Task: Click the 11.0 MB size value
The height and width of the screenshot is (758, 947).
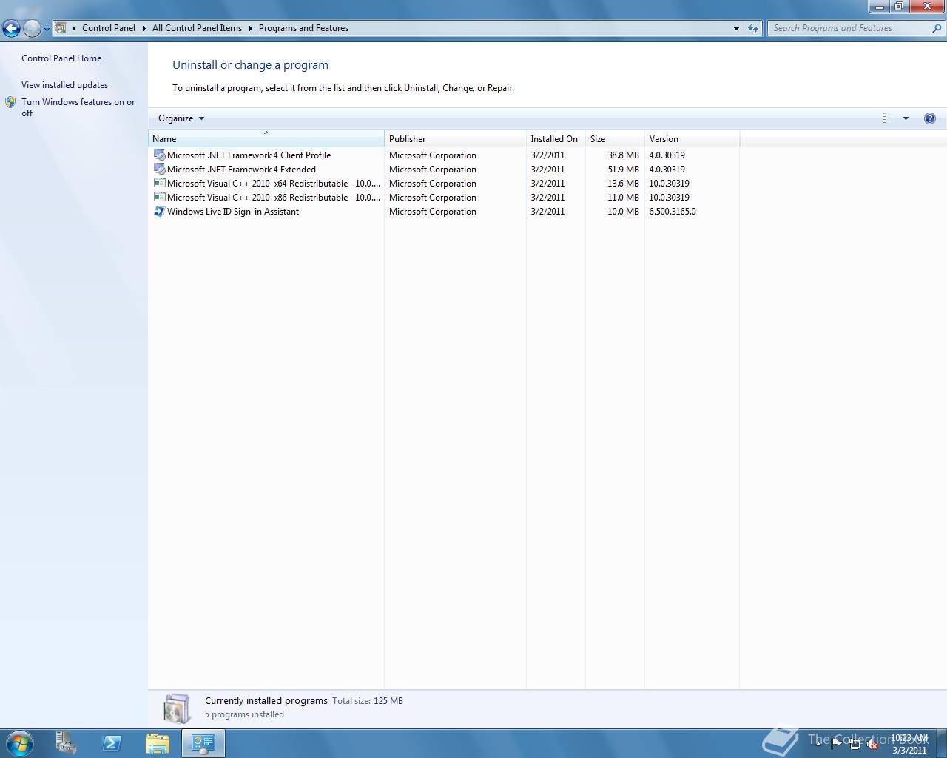Action: [623, 198]
